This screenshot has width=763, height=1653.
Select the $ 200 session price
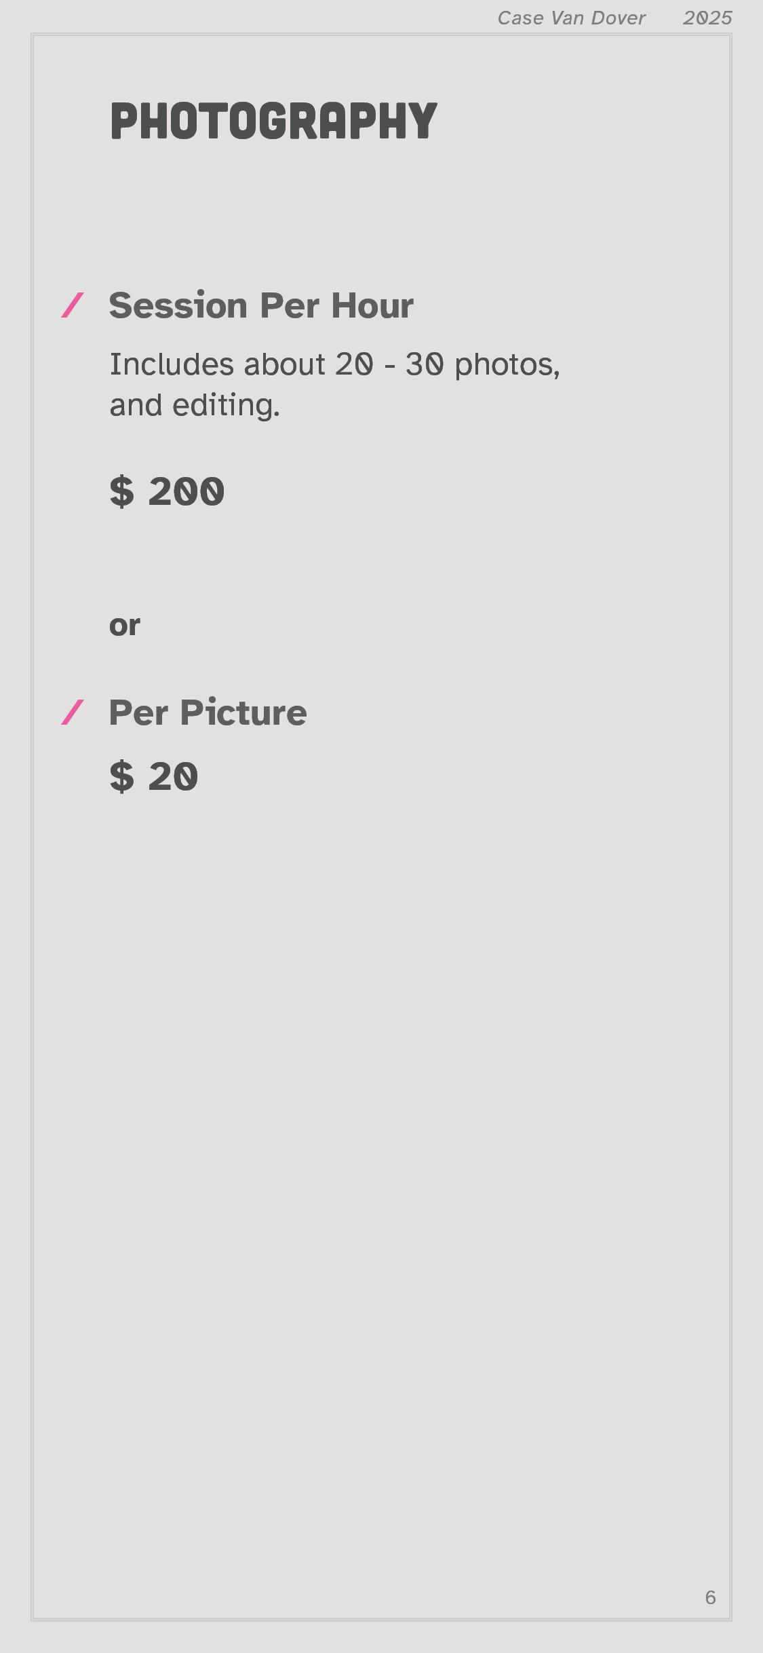(167, 491)
